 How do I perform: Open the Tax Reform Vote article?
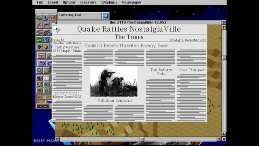point(161,72)
